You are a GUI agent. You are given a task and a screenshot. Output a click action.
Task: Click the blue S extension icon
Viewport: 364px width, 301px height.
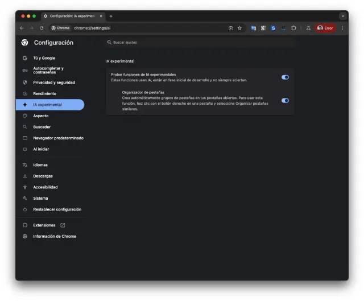pyautogui.click(x=273, y=28)
